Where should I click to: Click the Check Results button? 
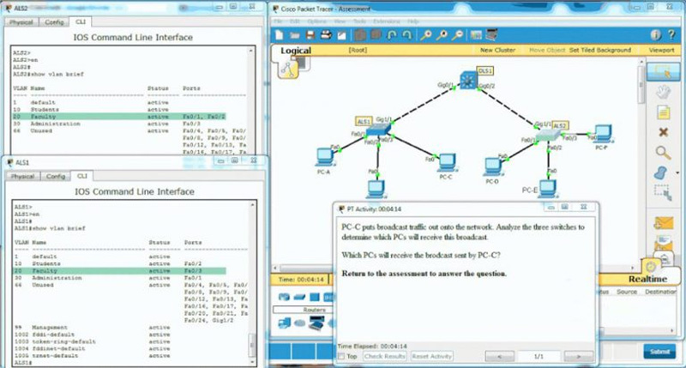[x=384, y=356]
